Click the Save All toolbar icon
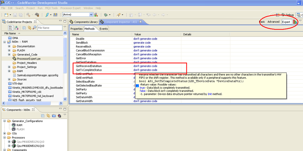The height and width of the screenshot is (151, 303). pos(21,15)
